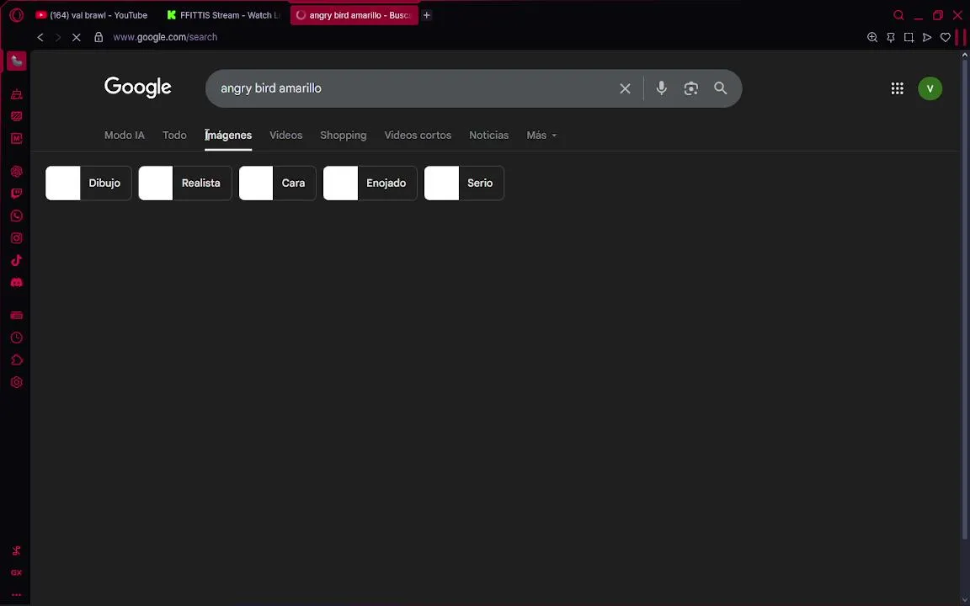The width and height of the screenshot is (970, 606).
Task: Bookmark the page with the heart icon
Action: coord(946,37)
